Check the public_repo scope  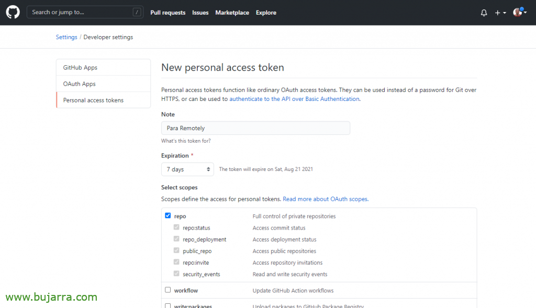point(176,250)
